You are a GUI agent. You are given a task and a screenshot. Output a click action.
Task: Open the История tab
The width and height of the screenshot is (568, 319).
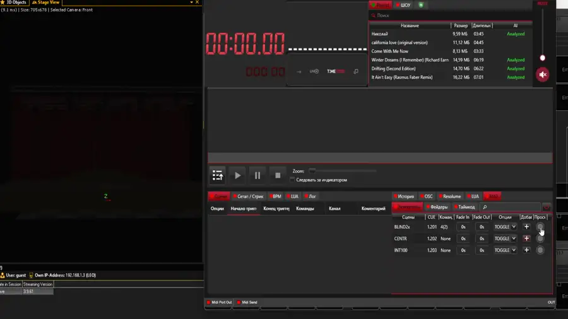point(403,197)
